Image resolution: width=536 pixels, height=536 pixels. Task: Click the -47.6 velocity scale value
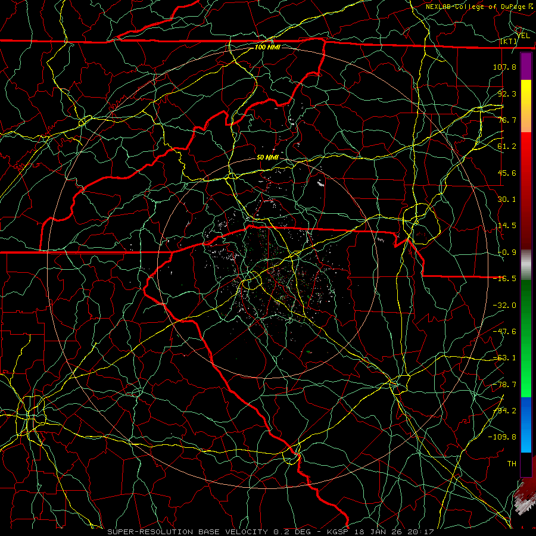tap(504, 332)
